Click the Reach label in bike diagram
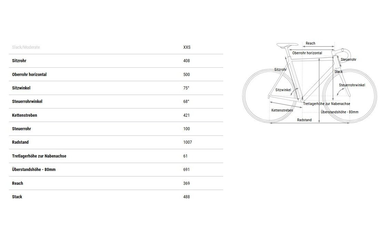Image resolution: width=386 pixels, height=238 pixels. [310, 43]
